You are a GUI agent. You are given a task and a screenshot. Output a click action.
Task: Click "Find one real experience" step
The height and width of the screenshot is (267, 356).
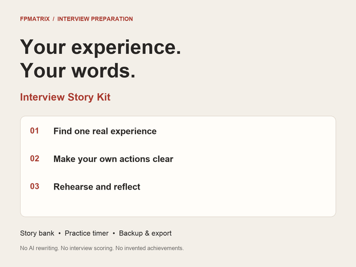click(x=105, y=131)
